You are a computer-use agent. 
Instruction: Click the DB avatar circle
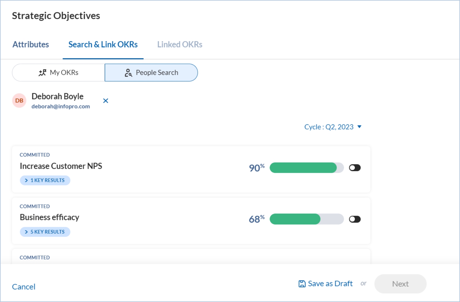point(19,101)
